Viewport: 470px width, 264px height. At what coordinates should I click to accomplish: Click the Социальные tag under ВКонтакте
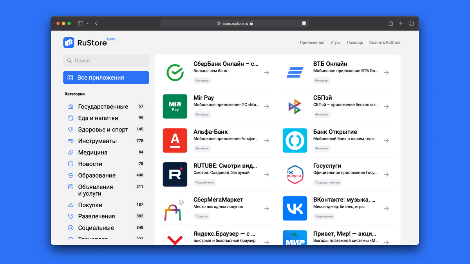pos(324,216)
